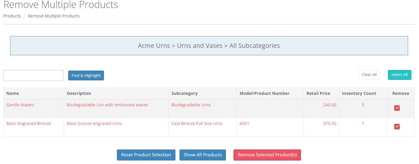Open the Products breadcrumb link
The height and width of the screenshot is (164, 419).
12,16
